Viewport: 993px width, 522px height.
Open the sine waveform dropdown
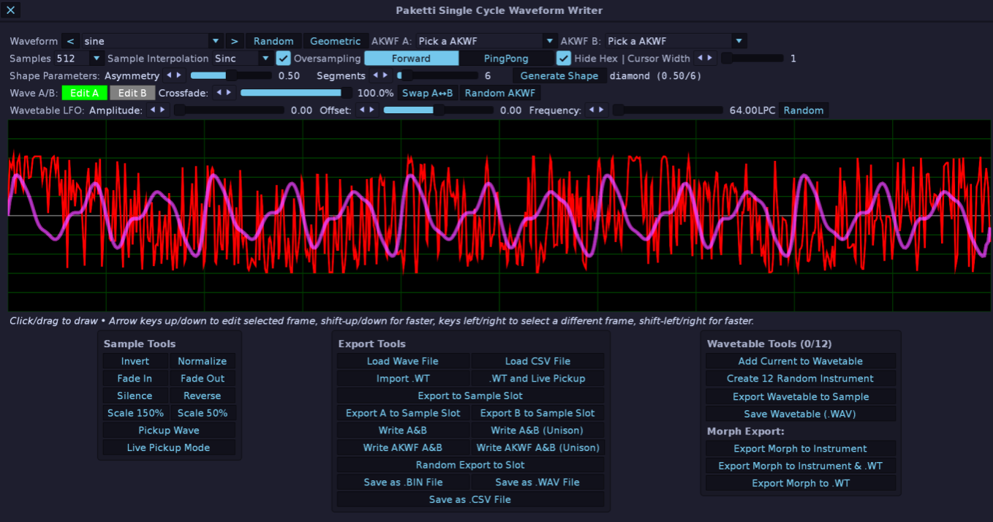tap(152, 41)
